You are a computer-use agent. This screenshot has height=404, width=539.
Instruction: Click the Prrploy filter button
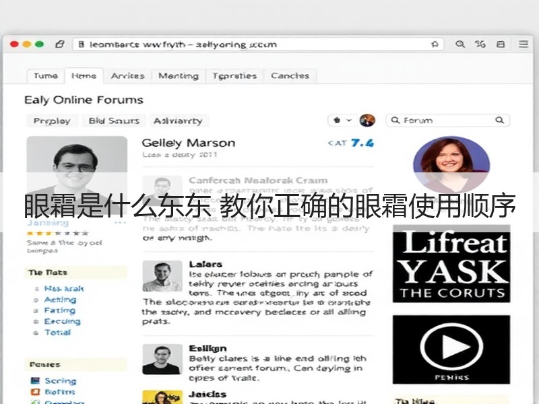click(x=52, y=121)
